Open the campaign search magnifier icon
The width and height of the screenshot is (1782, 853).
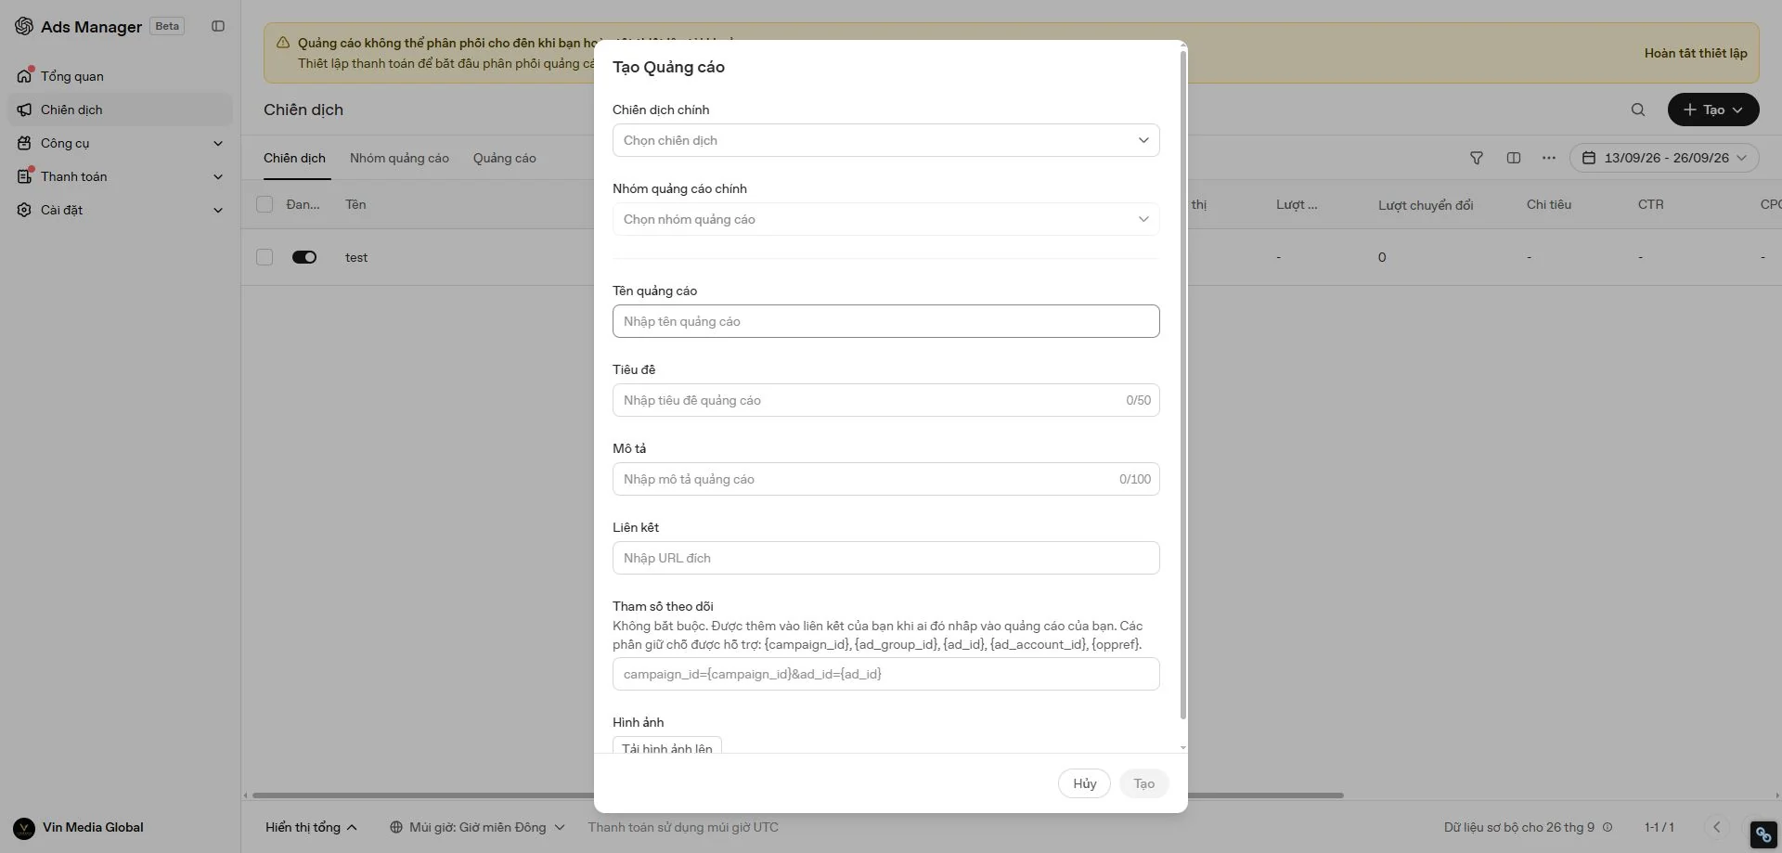[x=1638, y=110]
